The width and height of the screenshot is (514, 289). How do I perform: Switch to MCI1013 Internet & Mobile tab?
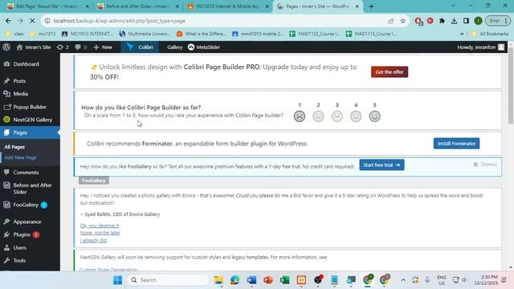coord(228,6)
